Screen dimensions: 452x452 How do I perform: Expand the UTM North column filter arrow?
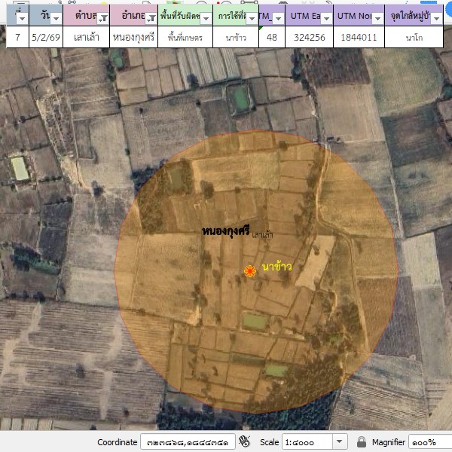click(x=377, y=18)
